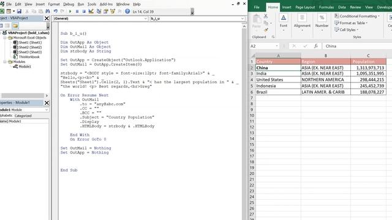The image size is (392, 220).
Task: Select cell containing United States
Action: click(x=278, y=79)
